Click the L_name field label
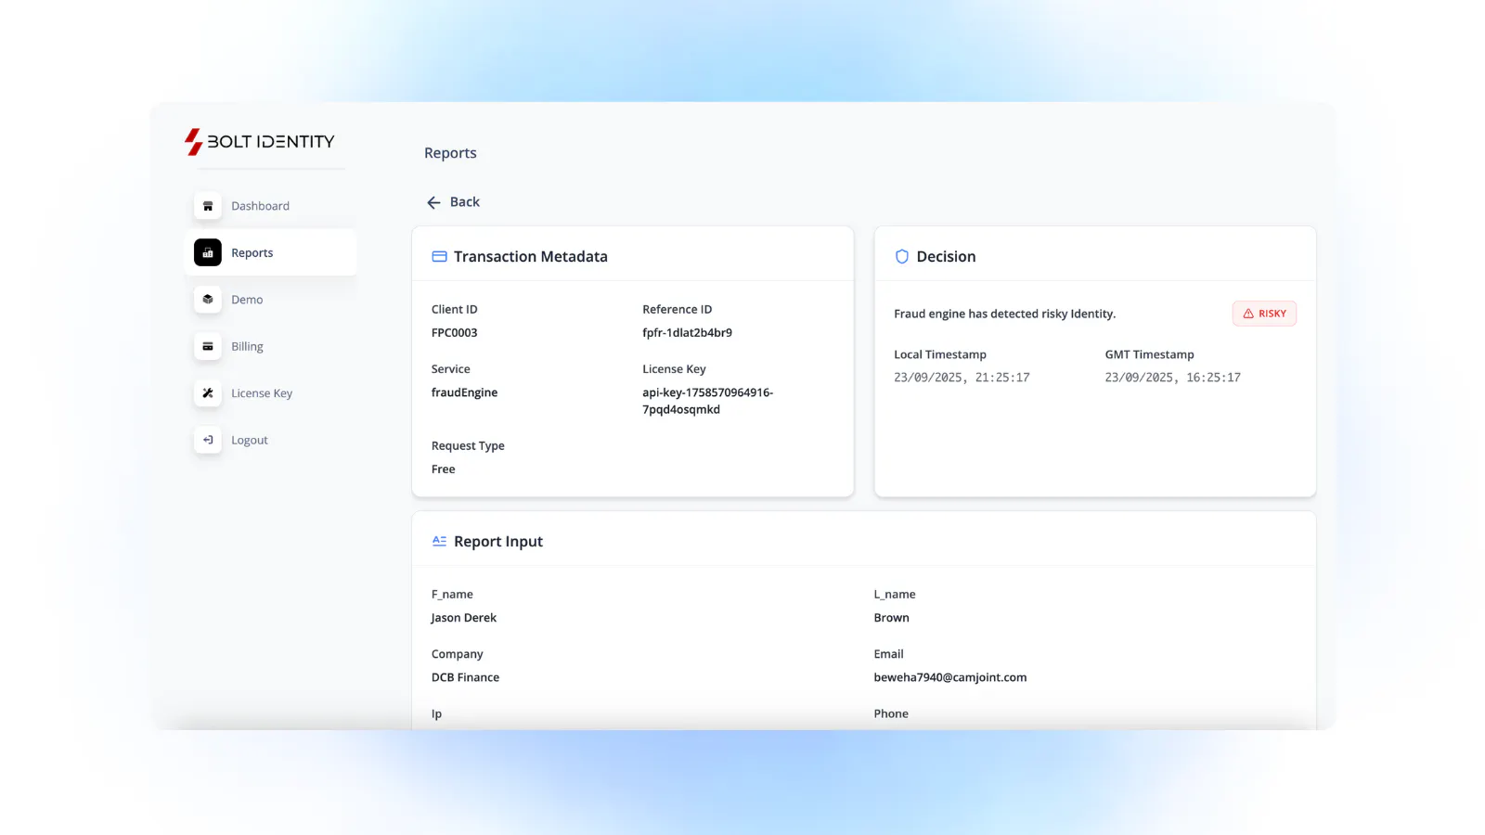This screenshot has width=1485, height=835. click(895, 595)
